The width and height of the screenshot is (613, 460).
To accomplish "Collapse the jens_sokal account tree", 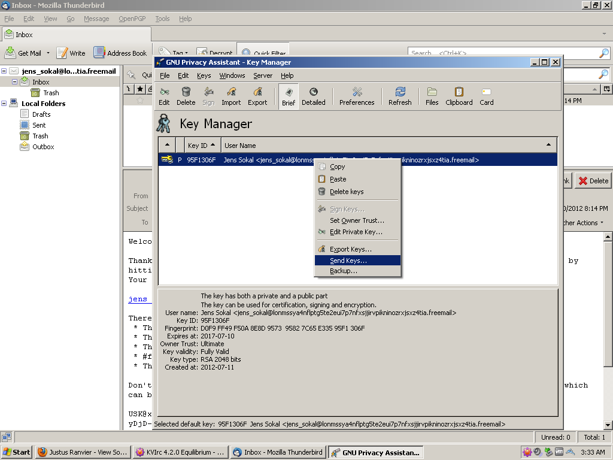I will (4, 71).
